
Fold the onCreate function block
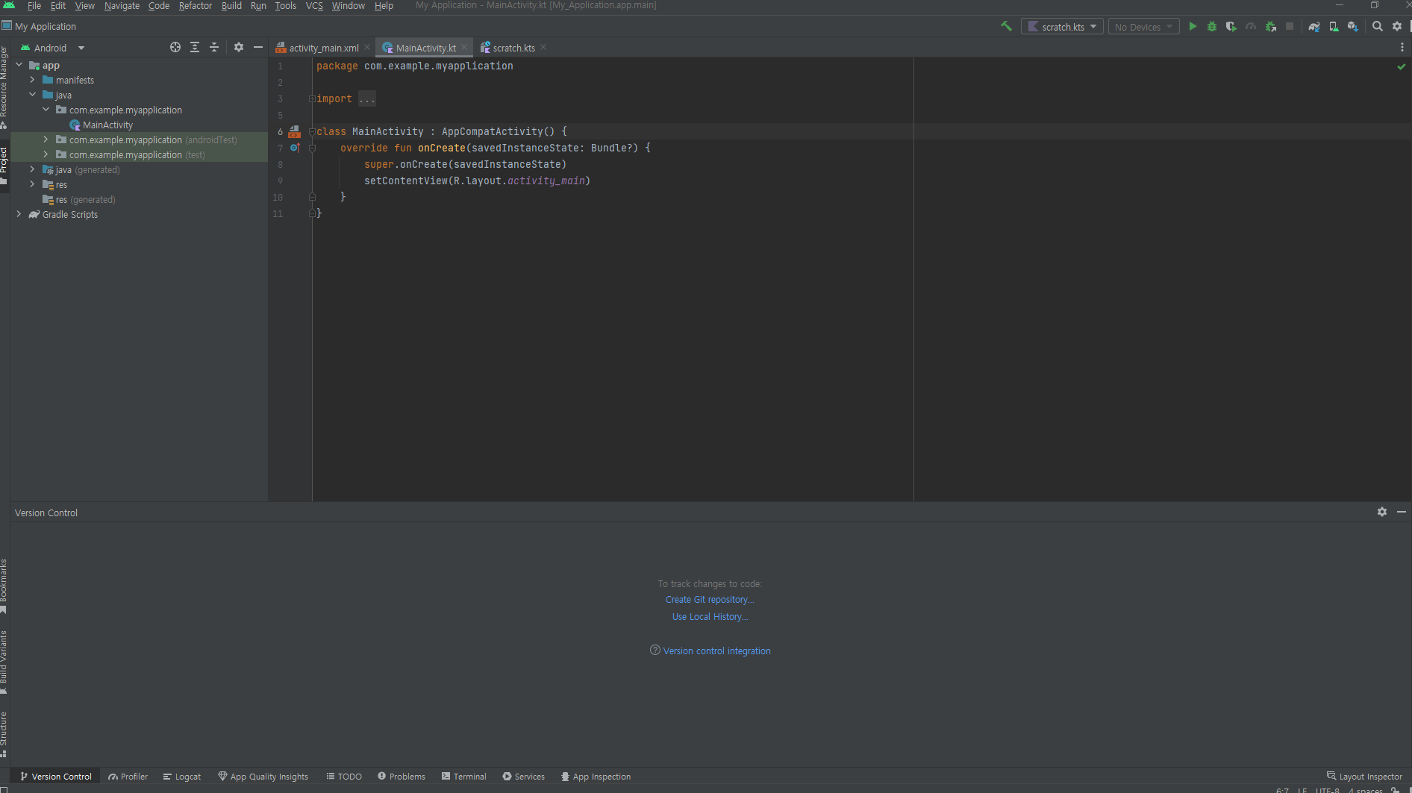(312, 148)
